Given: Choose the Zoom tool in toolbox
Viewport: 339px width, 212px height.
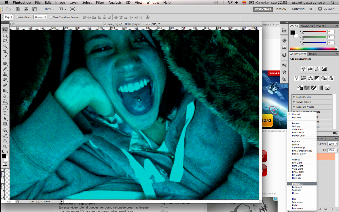Looking at the screenshot, I should 5,146.
